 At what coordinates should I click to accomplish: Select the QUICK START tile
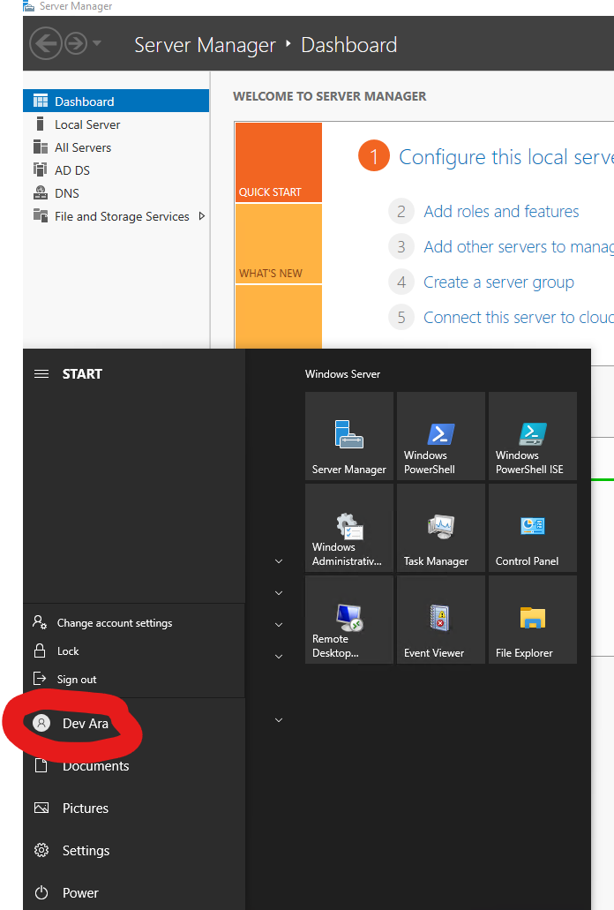coord(278,162)
